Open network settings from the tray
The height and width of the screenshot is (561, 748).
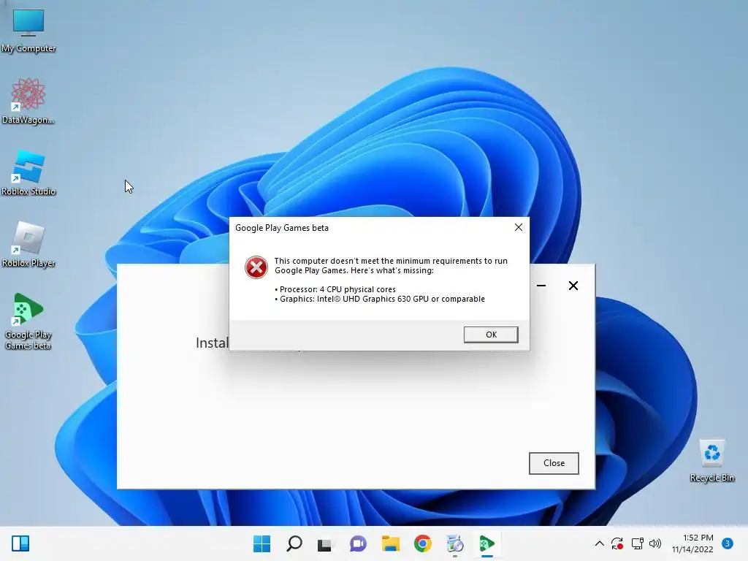tap(637, 543)
